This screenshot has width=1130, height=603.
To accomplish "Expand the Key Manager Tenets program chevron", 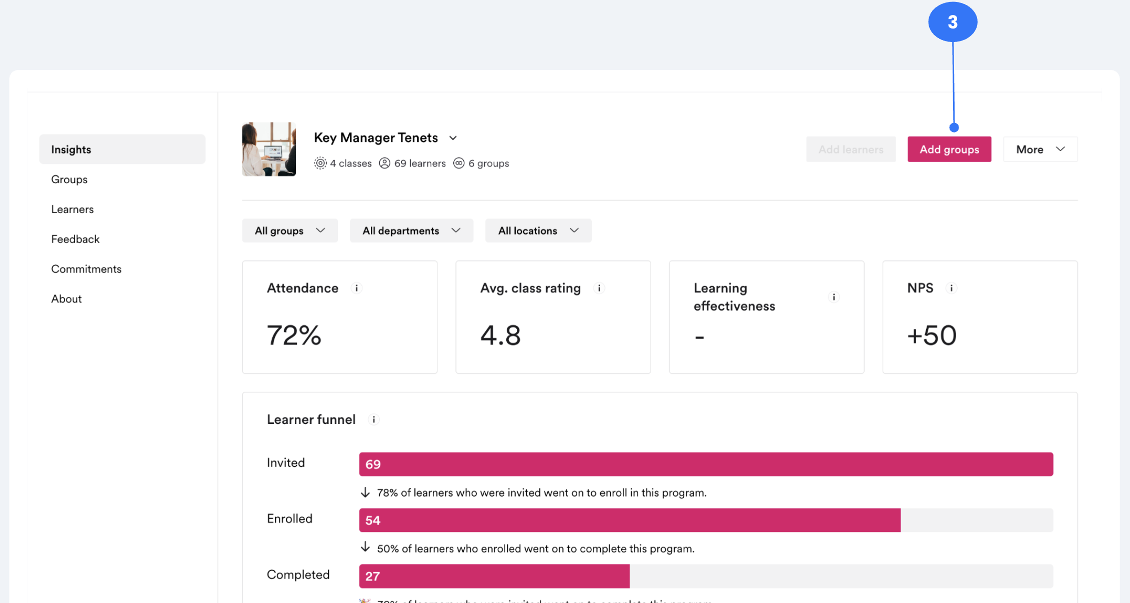I will (453, 138).
